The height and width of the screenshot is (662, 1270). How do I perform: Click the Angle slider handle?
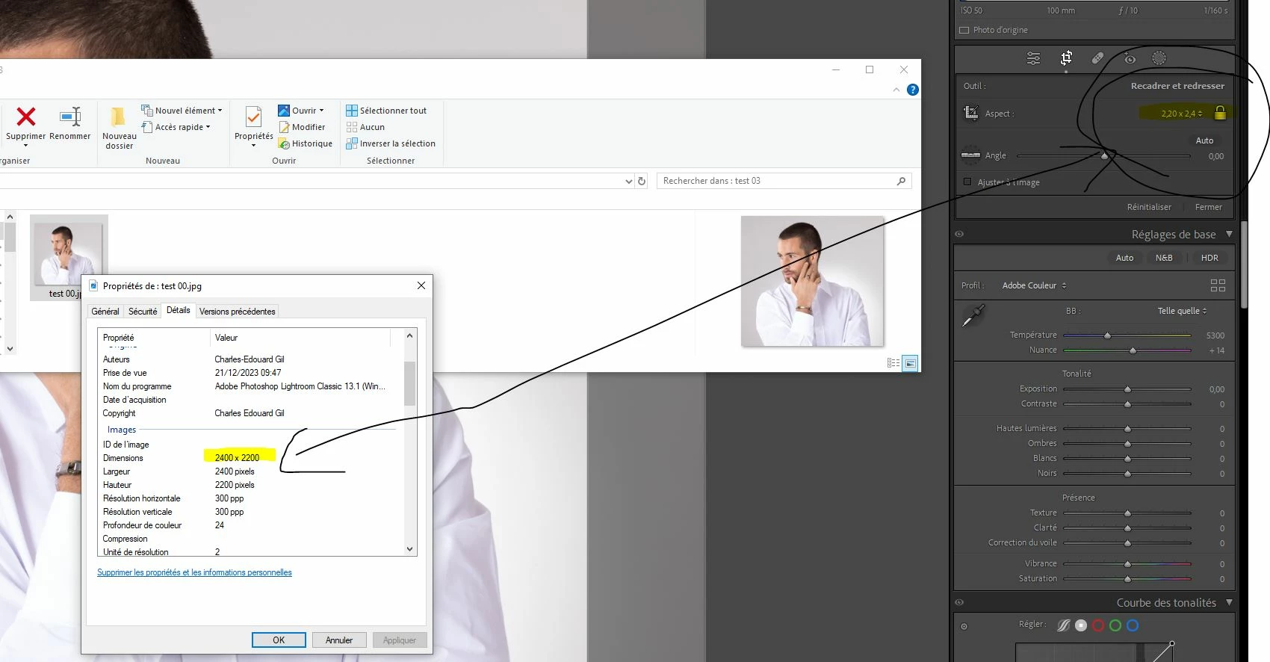click(1104, 156)
